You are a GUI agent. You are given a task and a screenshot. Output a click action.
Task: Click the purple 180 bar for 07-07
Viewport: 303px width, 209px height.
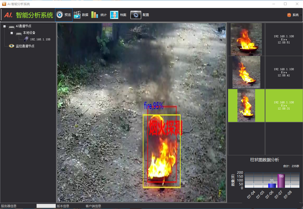click(x=281, y=181)
